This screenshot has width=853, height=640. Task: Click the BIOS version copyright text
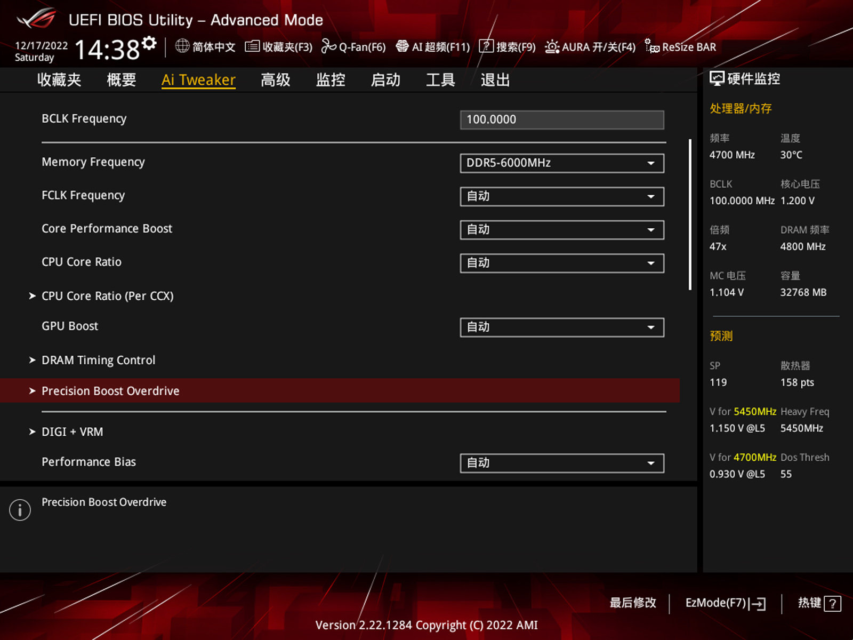(426, 625)
